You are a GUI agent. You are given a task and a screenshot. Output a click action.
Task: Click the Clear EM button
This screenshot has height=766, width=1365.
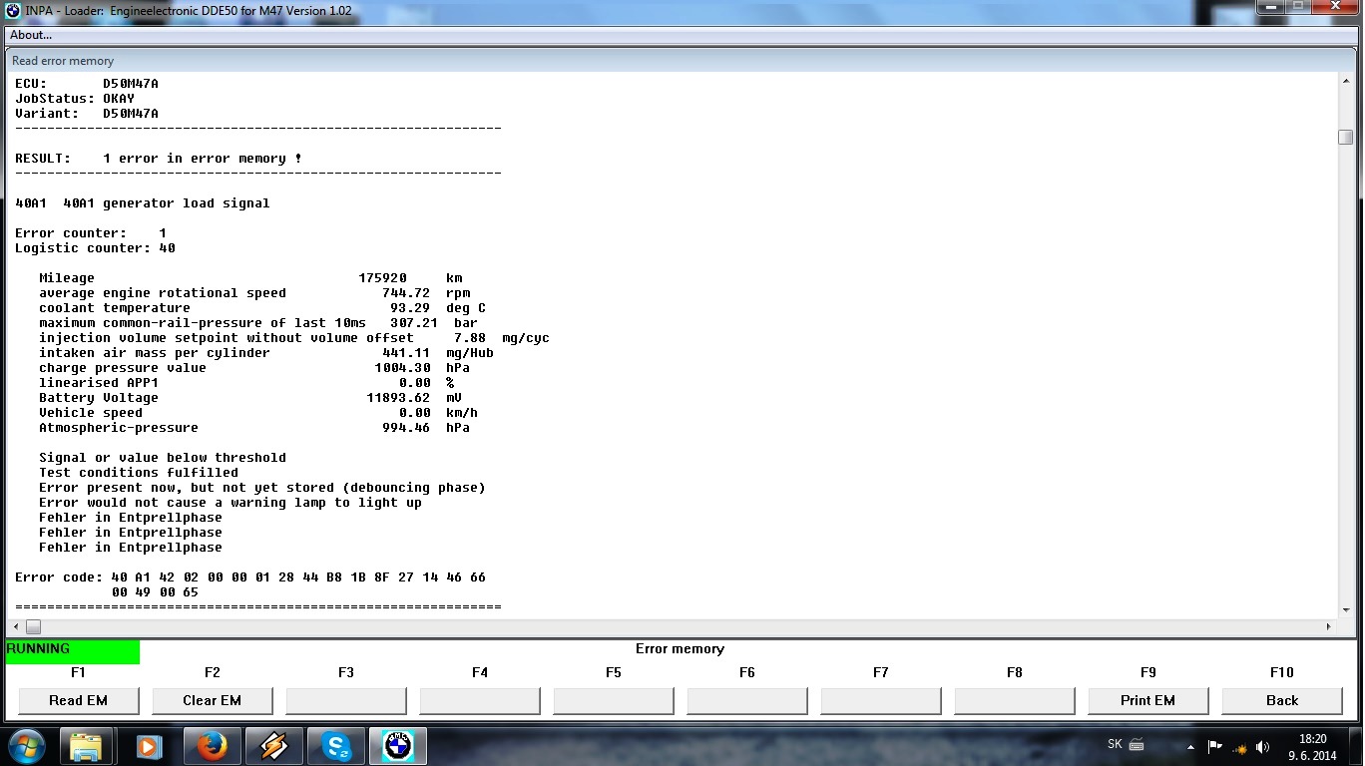click(x=212, y=700)
